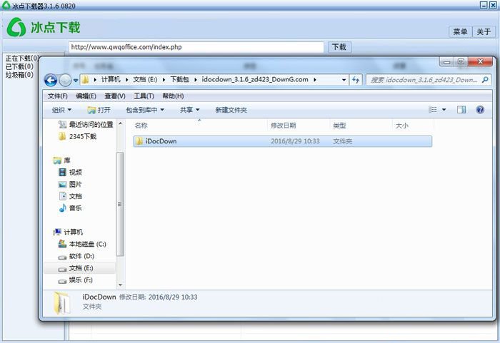Image resolution: width=500 pixels, height=343 pixels.
Task: Expand the arrow after the idocdown breadcrumb
Action: (x=315, y=80)
